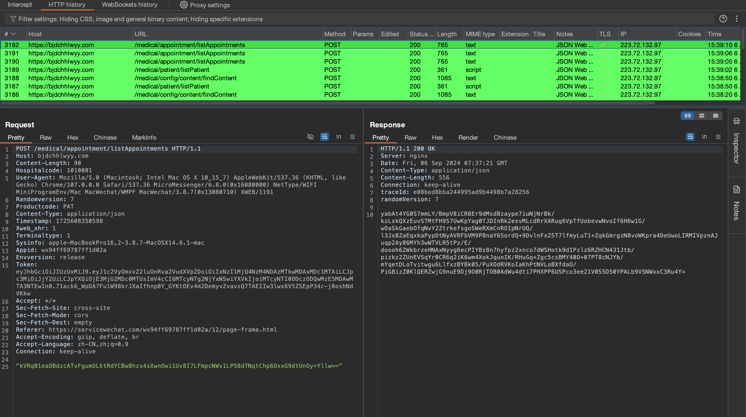
Task: Select history row 3187
Action: coord(370,86)
